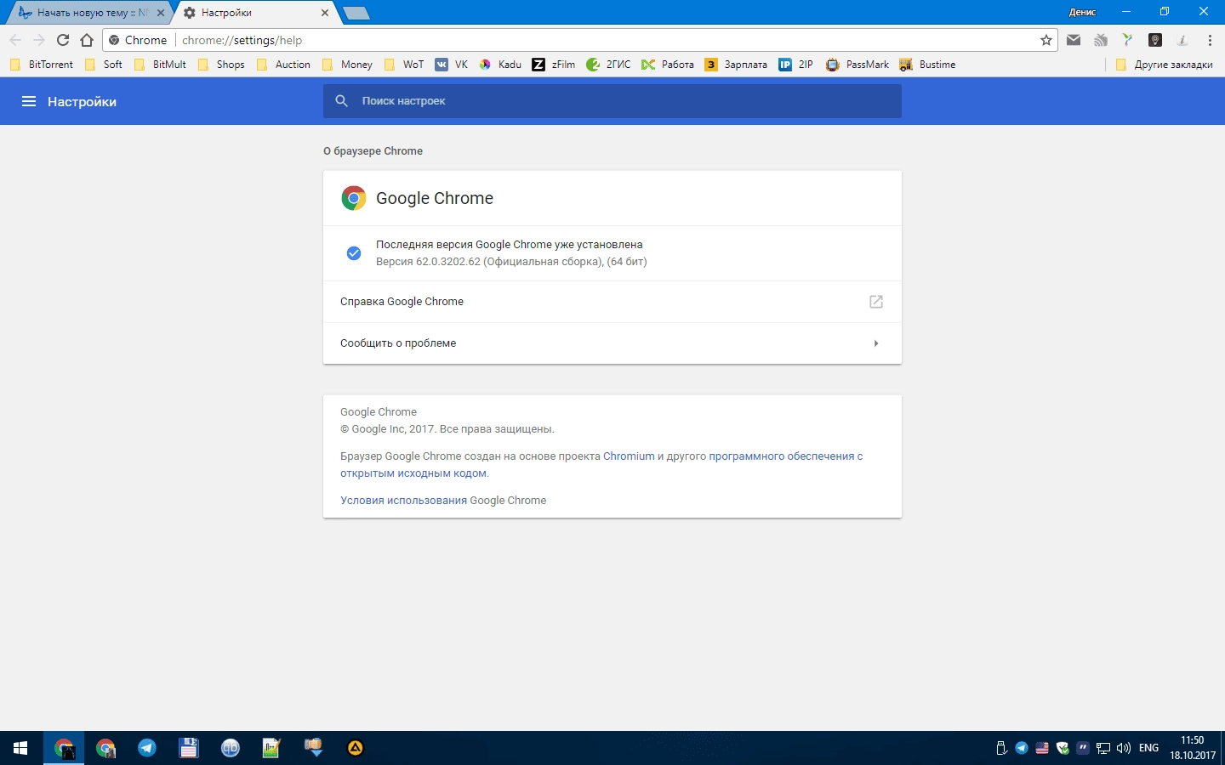
Task: Open the Windows Start menu
Action: tap(20, 748)
